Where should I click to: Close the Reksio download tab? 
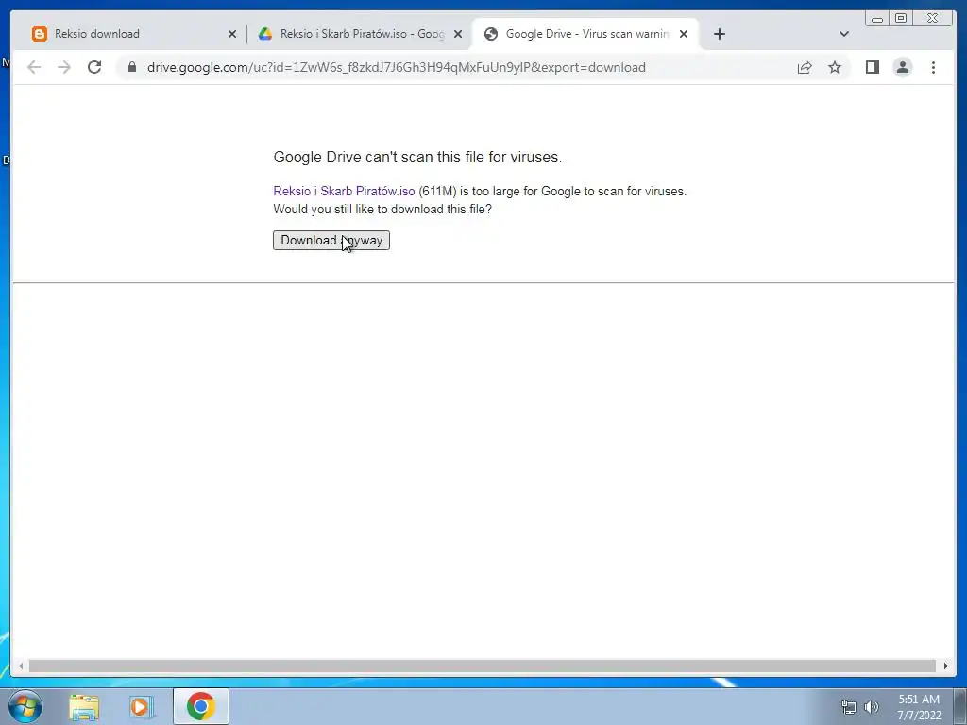pos(232,35)
